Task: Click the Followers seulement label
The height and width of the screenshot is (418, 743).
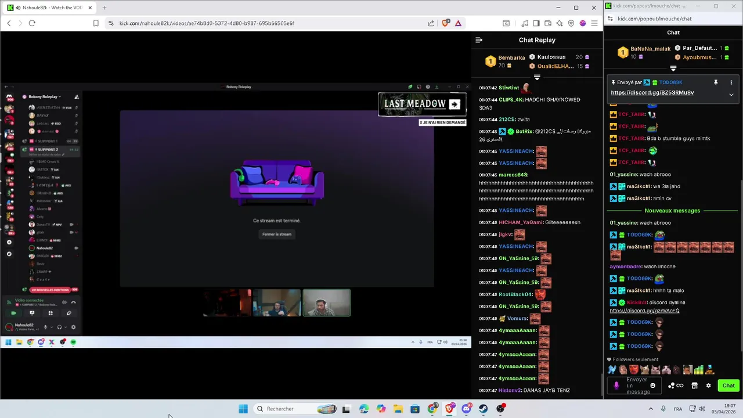Action: tap(635, 359)
